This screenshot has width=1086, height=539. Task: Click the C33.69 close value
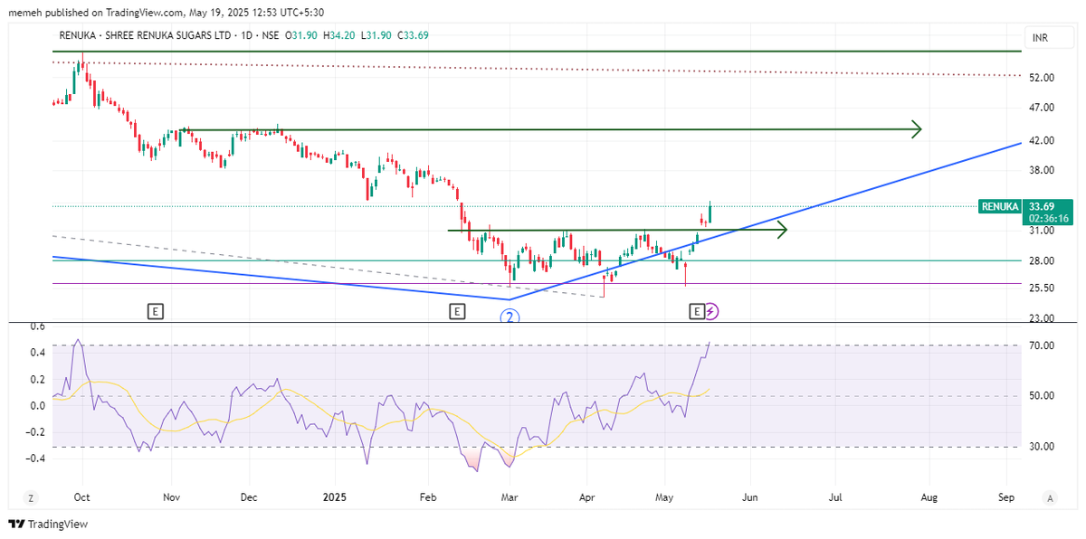point(412,35)
